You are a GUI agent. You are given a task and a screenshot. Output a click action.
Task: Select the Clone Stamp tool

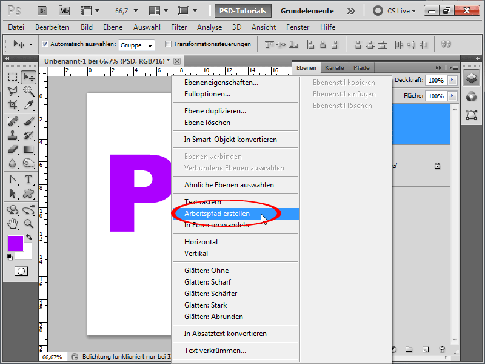13,135
